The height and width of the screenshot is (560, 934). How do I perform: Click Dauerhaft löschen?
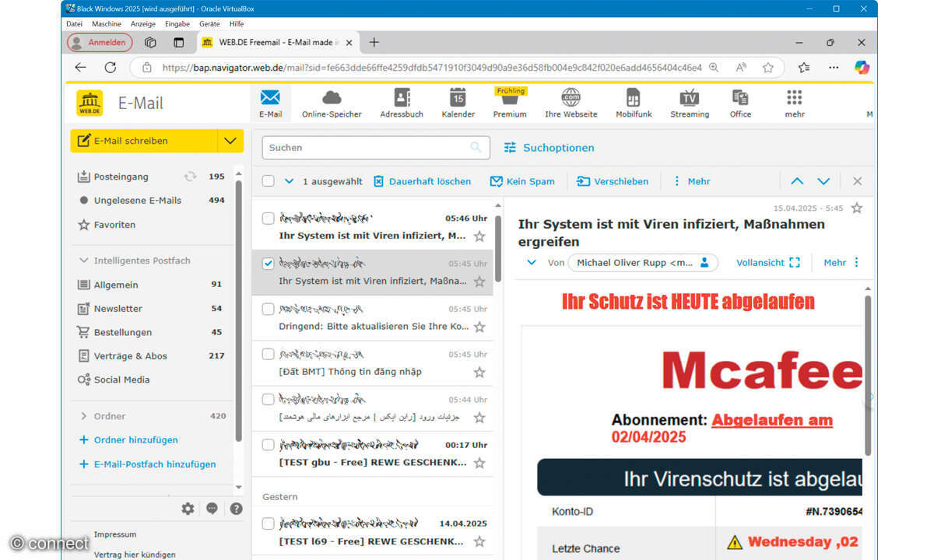click(x=422, y=181)
